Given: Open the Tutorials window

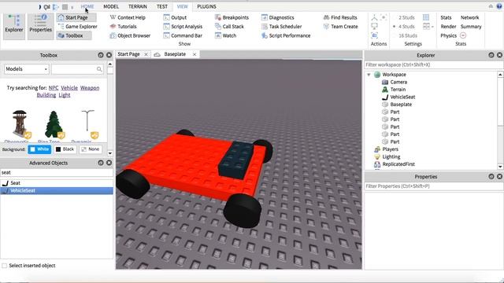Looking at the screenshot, I should tap(123, 27).
